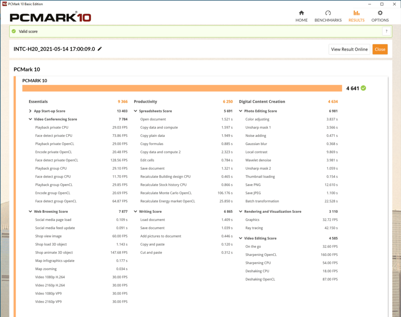
Task: Collapse the Video Conferencing Score section
Action: 30,119
